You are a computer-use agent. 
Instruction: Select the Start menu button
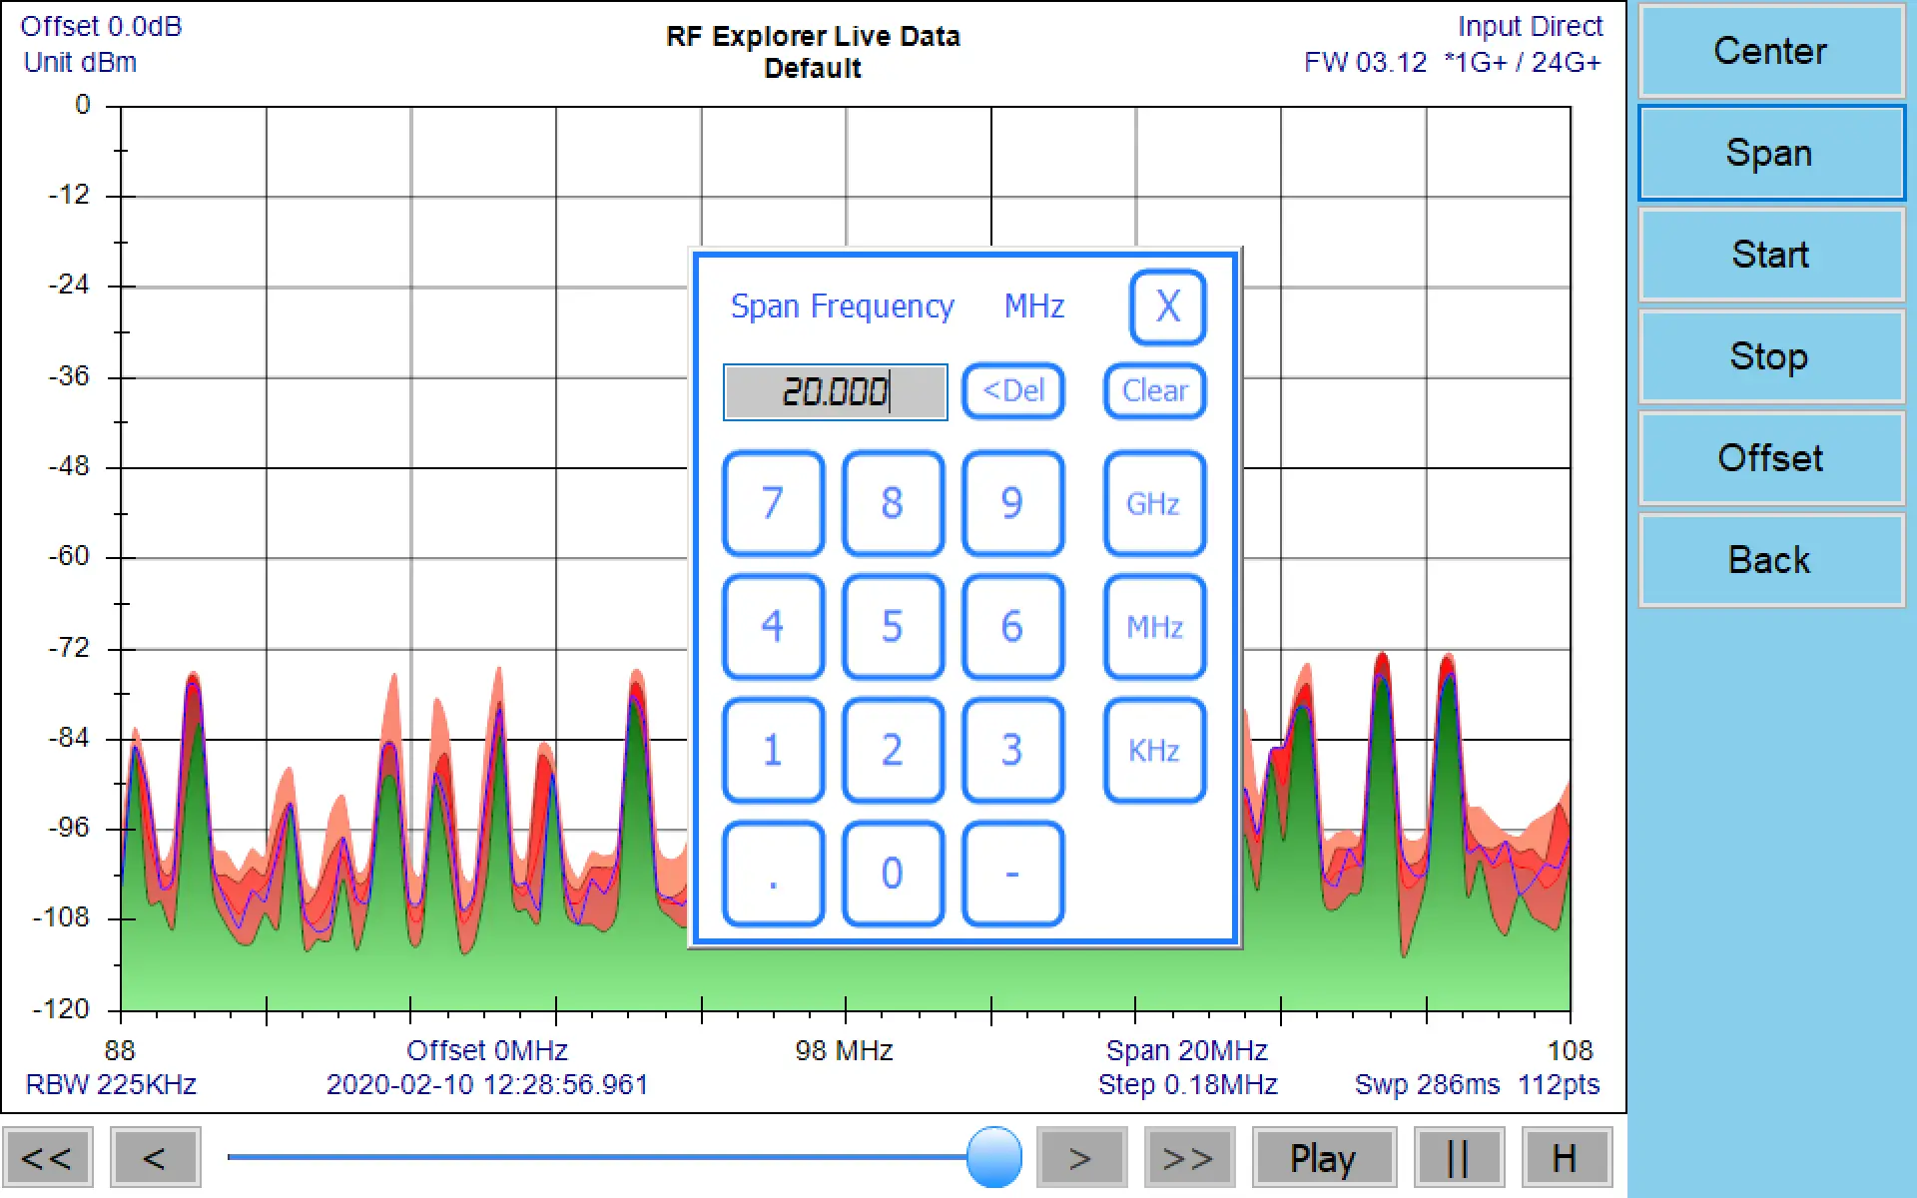tap(1771, 255)
